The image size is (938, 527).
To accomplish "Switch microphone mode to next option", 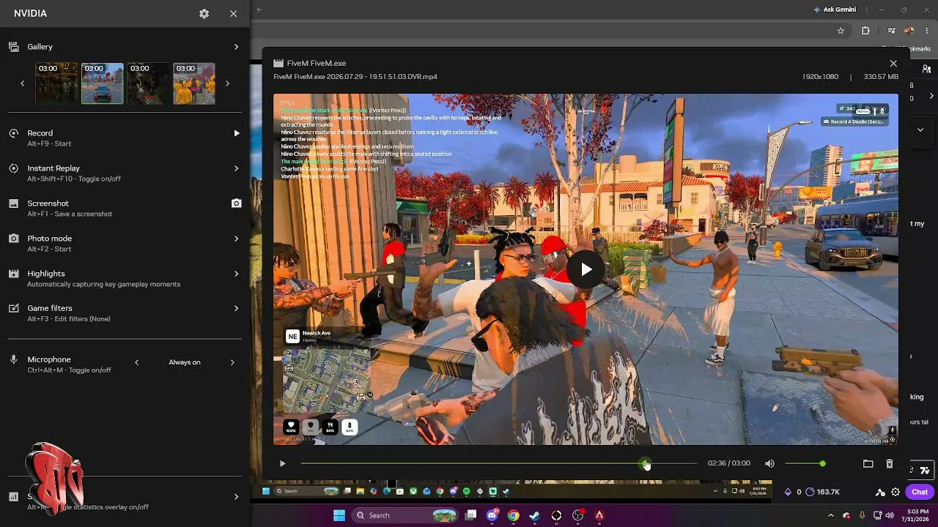I will (x=232, y=362).
